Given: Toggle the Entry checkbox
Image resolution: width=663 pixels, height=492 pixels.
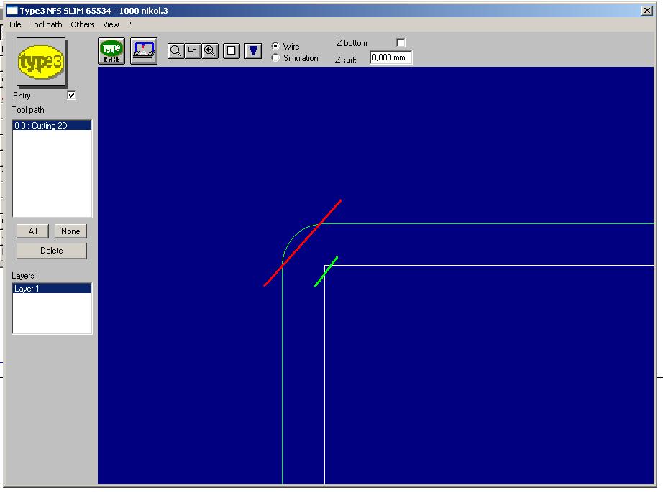Looking at the screenshot, I should pyautogui.click(x=71, y=95).
